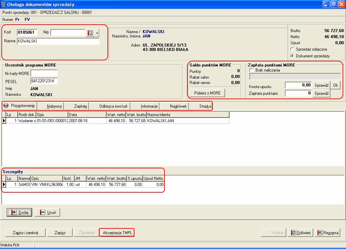This screenshot has width=346, height=249.
Task: Click the Dodaj button with plus icon
Action: (x=19, y=213)
